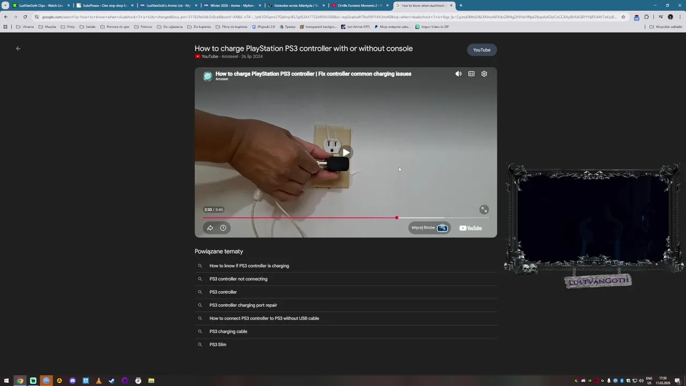Open the Do kupienia bookmark folder

tap(199, 27)
